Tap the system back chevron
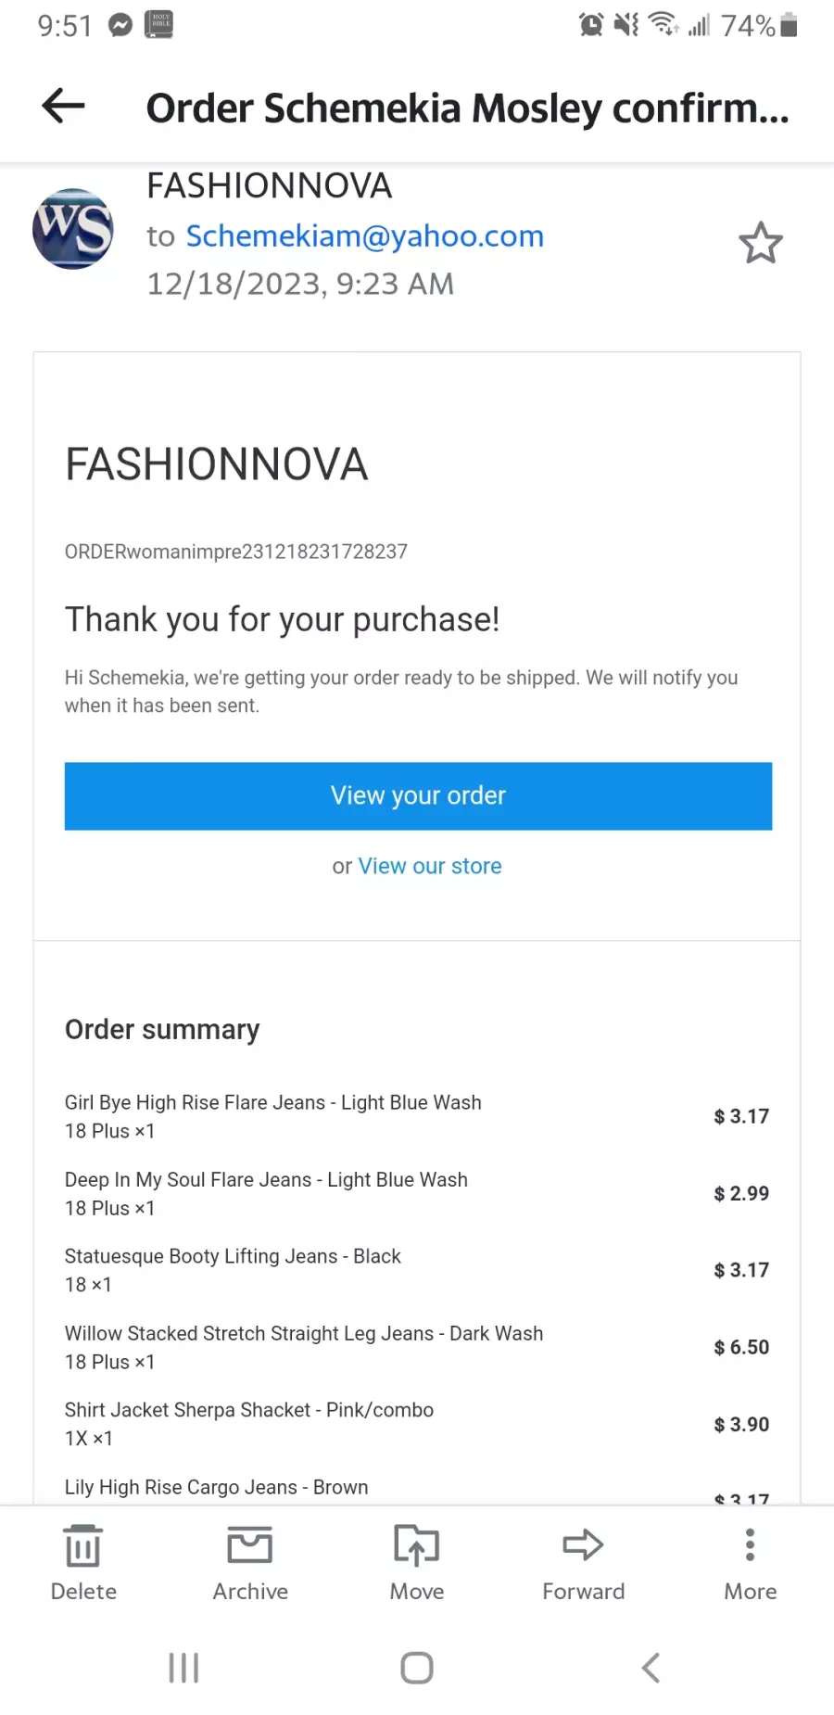This screenshot has height=1715, width=834. coord(651,1668)
